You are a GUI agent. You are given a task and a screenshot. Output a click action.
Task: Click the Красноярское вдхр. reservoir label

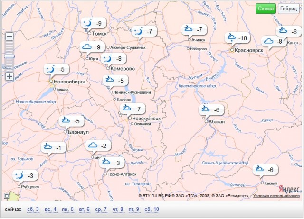(198, 86)
